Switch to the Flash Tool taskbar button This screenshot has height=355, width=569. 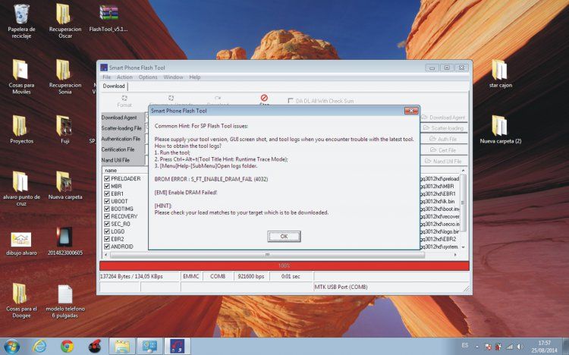(x=177, y=347)
